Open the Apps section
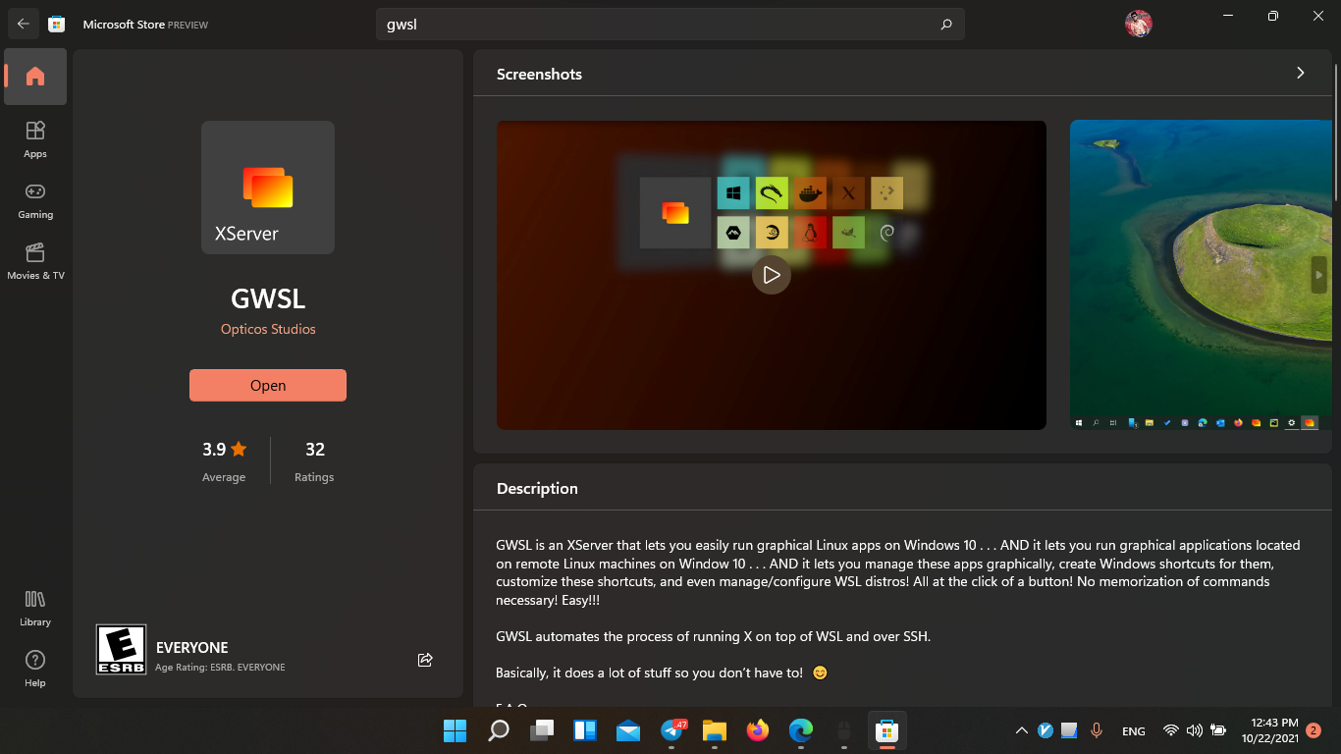The height and width of the screenshot is (754, 1341). coord(35,138)
